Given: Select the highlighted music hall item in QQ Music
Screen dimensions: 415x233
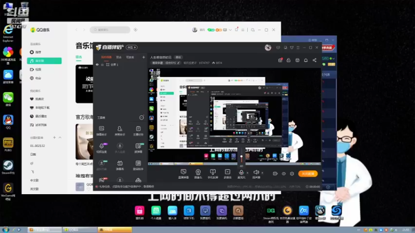Looking at the screenshot, I should [x=44, y=61].
